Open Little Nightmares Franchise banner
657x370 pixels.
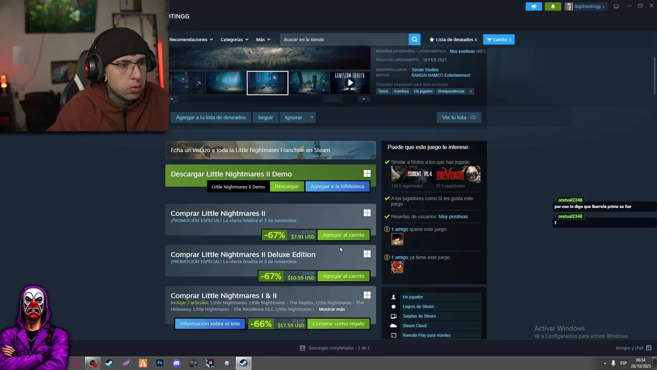[270, 150]
